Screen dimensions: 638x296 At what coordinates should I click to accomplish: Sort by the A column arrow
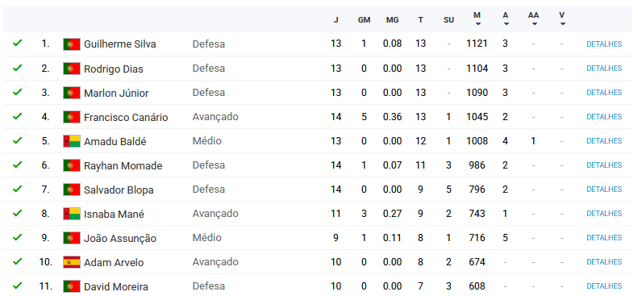(x=507, y=24)
